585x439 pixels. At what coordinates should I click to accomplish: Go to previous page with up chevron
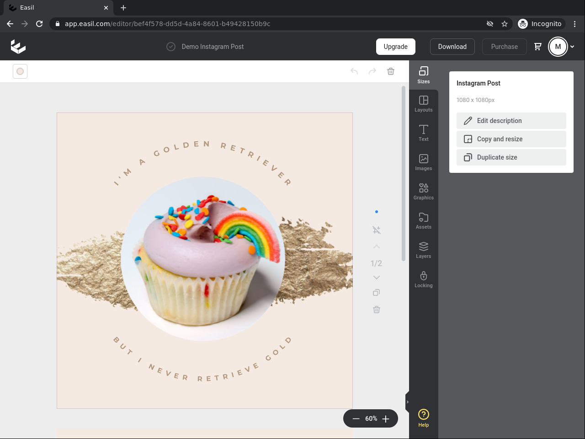click(377, 247)
